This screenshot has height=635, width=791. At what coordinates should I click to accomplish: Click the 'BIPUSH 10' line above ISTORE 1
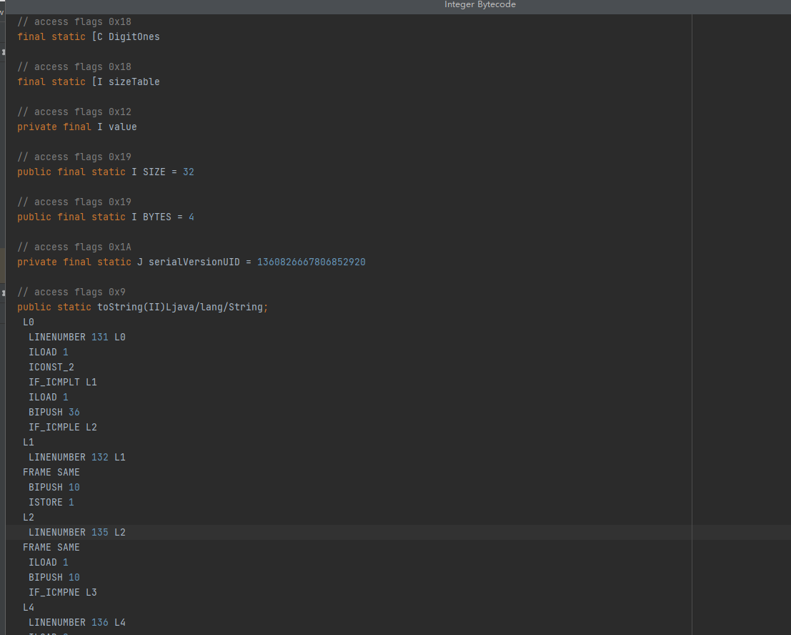(54, 488)
